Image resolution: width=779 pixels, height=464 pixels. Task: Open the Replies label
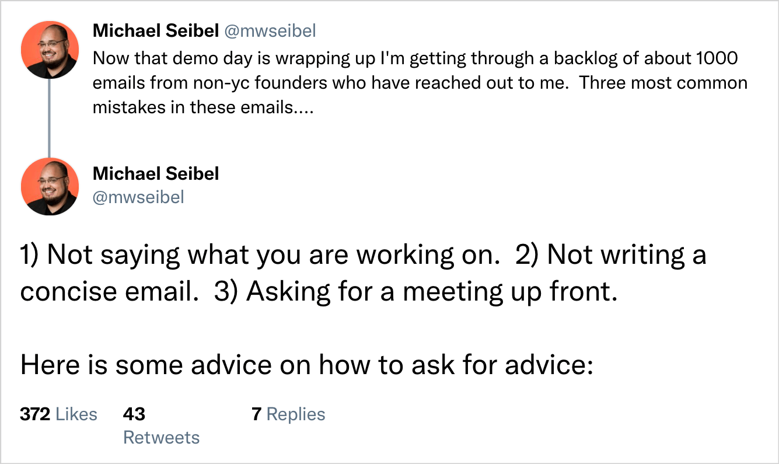(296, 414)
